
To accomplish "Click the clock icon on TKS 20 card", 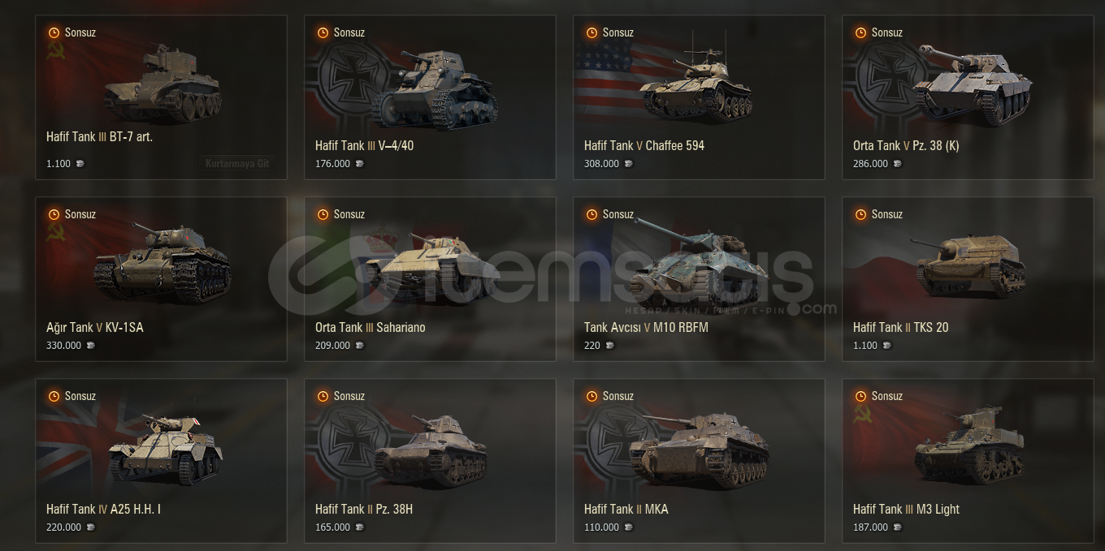I will click(x=860, y=214).
